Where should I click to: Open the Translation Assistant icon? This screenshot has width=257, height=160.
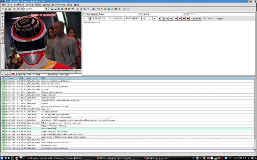pyautogui.click(x=105, y=9)
